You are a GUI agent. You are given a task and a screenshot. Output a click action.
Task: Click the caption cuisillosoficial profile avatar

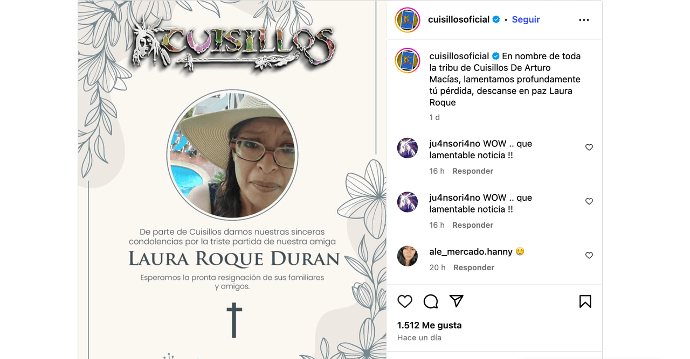(x=408, y=60)
